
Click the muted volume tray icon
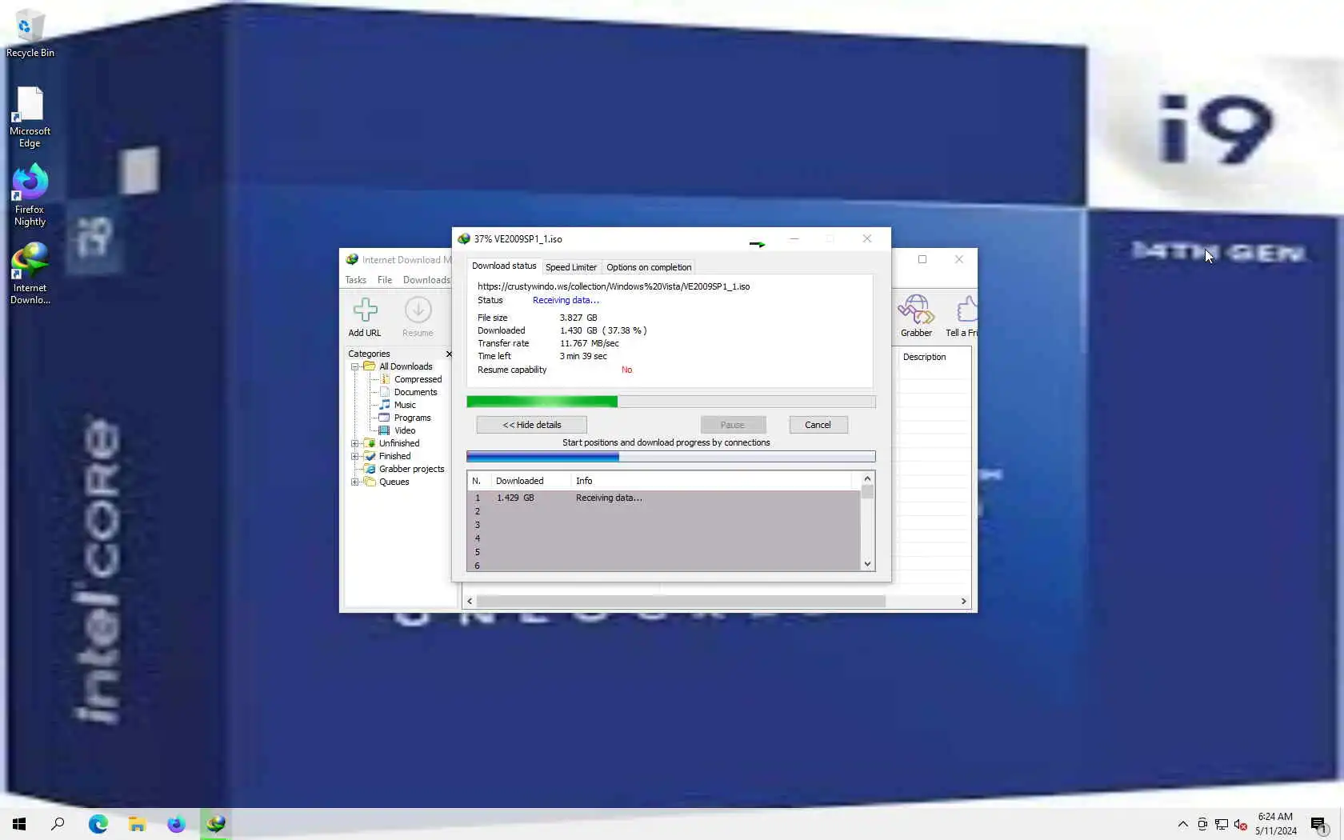click(x=1241, y=824)
